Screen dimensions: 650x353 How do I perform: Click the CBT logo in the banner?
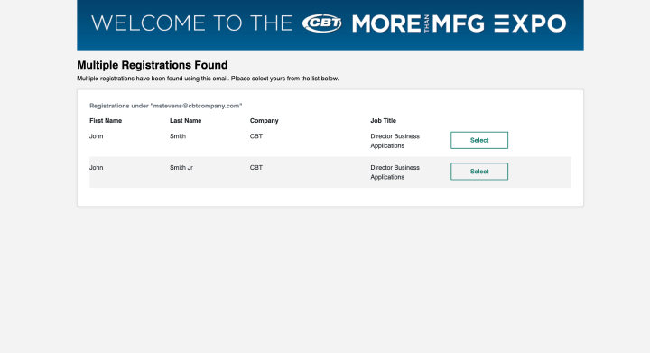click(x=322, y=23)
